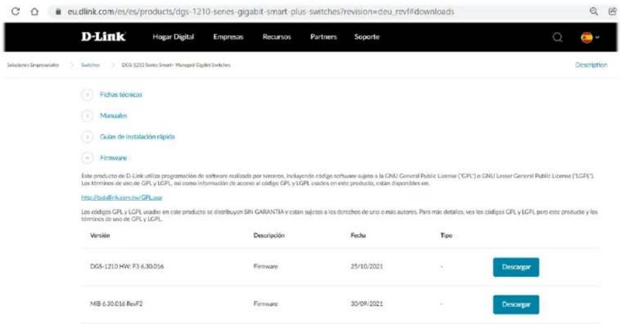Share this page via address bar icon
This screenshot has height=324, width=620.
point(611,11)
